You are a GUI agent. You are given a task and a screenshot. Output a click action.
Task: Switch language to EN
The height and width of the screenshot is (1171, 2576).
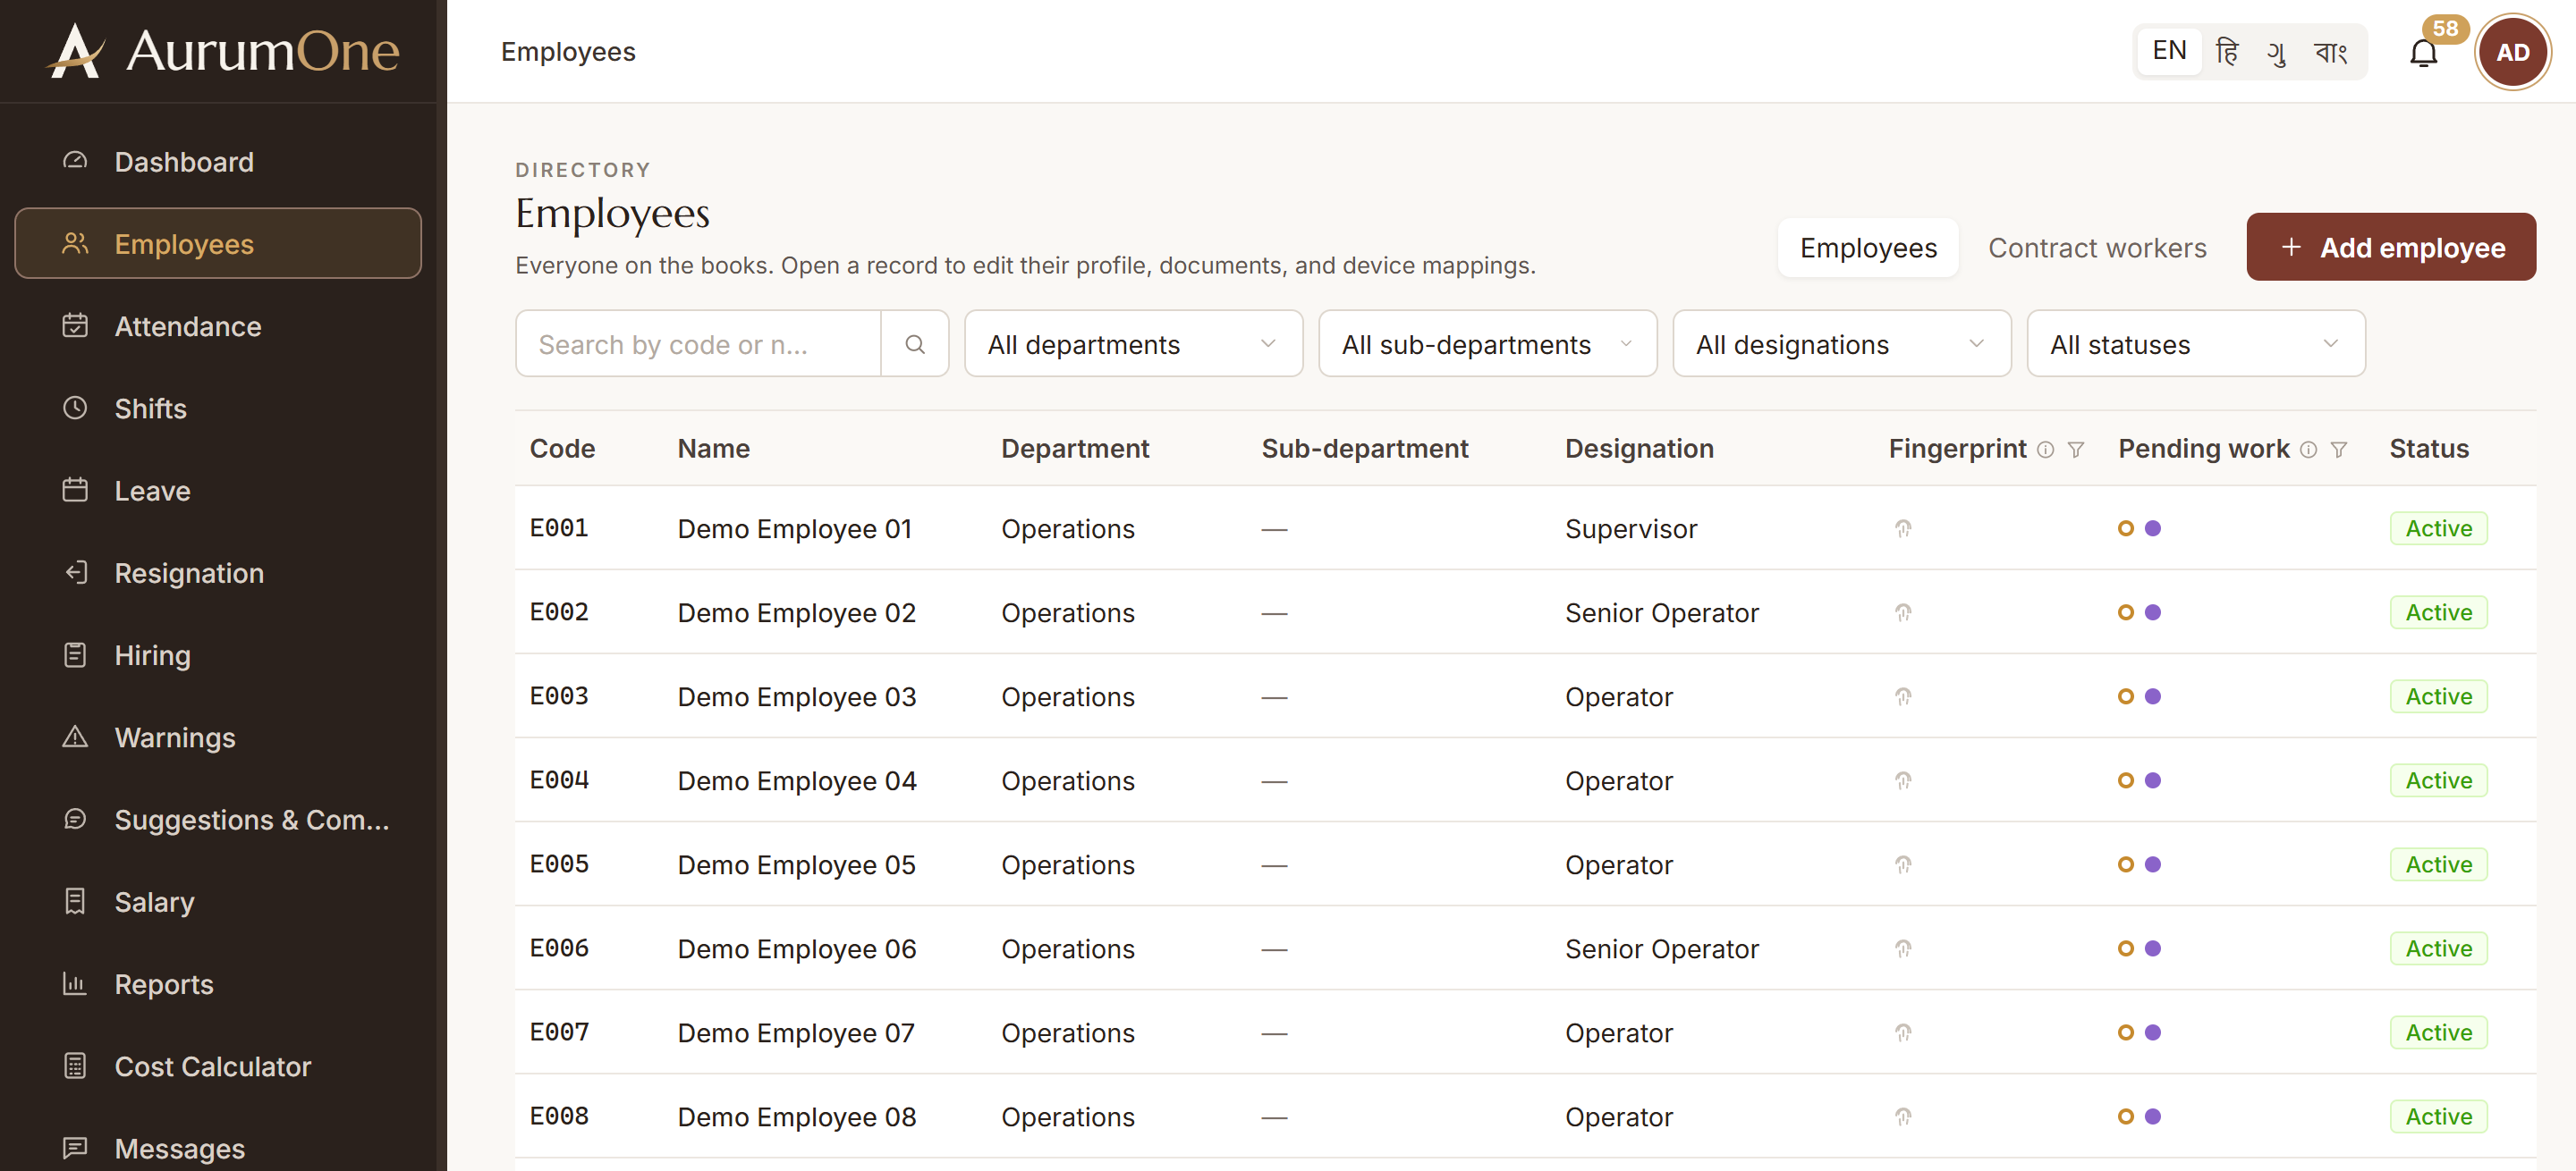[2169, 51]
